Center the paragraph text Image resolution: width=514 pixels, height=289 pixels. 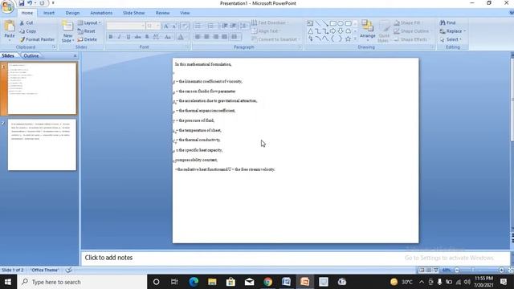(206, 37)
